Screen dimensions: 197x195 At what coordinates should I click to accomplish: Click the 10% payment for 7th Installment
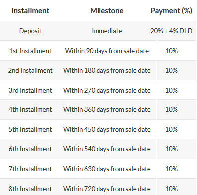tap(171, 169)
